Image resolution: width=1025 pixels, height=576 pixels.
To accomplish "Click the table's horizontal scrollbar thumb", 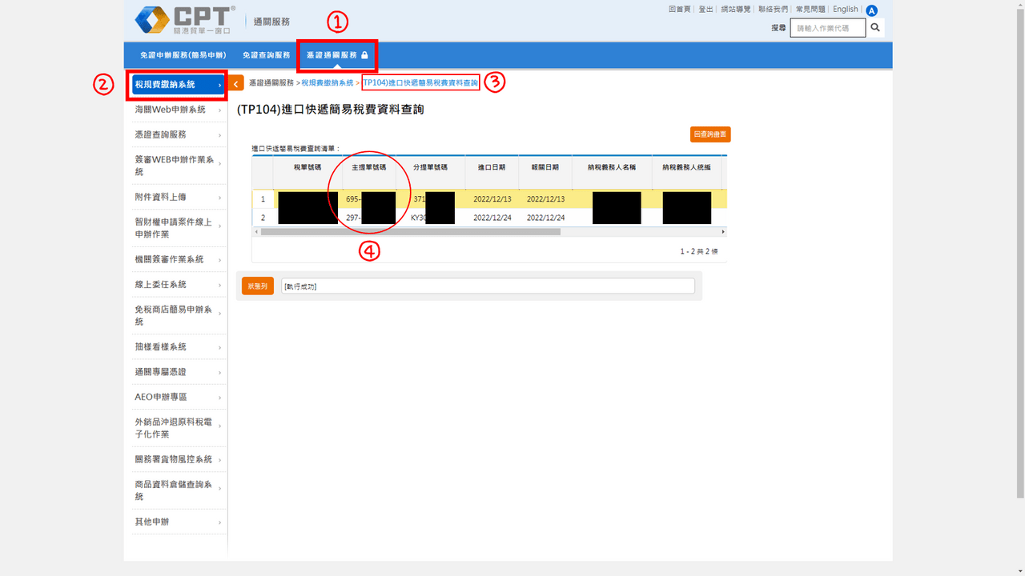I will (411, 232).
